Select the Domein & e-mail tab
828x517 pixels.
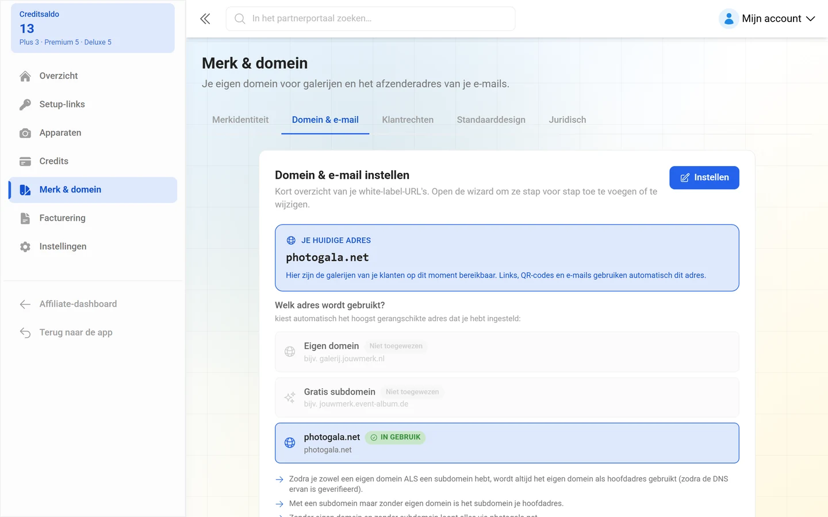tap(325, 119)
